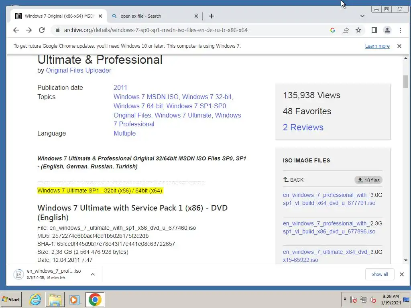Click the Show desktop button on taskbar
Viewport: 411px width, 308px height.
tap(407, 299)
